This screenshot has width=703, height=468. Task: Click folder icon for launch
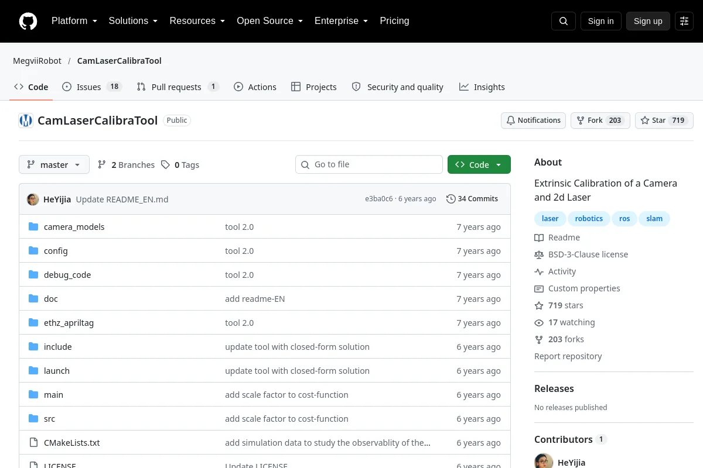coord(33,371)
